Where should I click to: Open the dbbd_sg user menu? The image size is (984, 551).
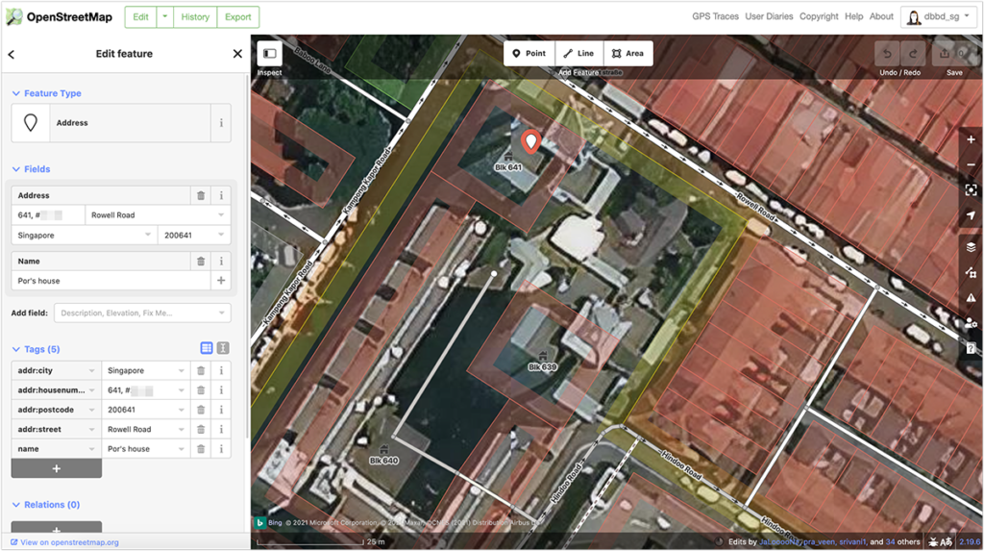click(x=937, y=16)
